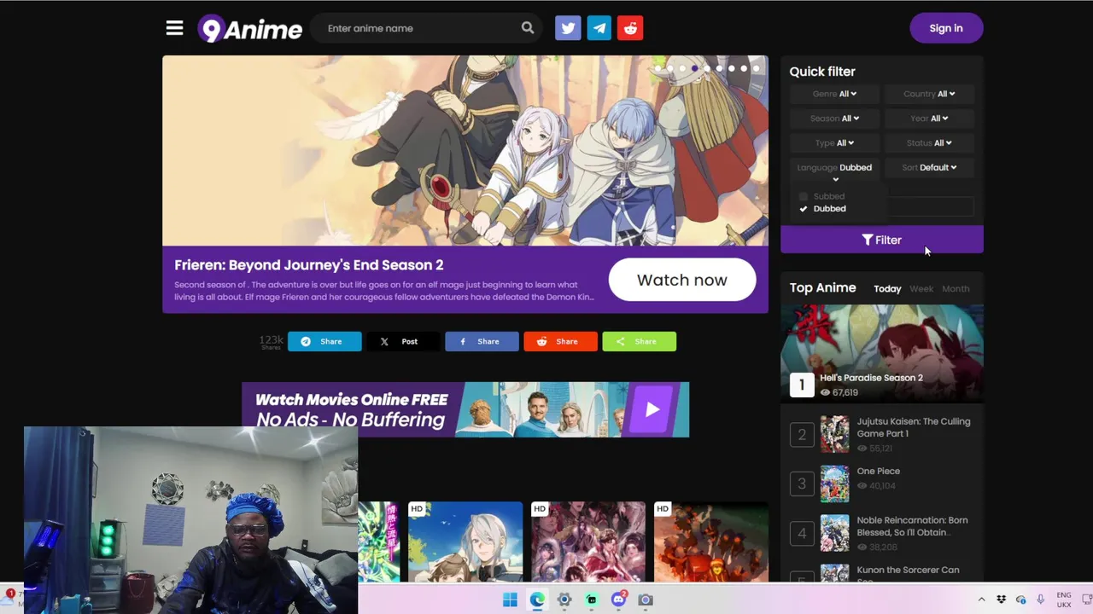Share the page on Facebook
Image resolution: width=1093 pixels, height=614 pixels.
click(x=482, y=341)
